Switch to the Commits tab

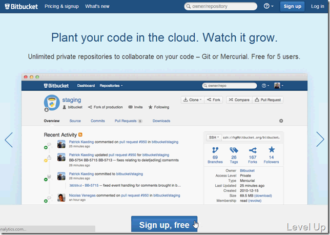pos(98,121)
